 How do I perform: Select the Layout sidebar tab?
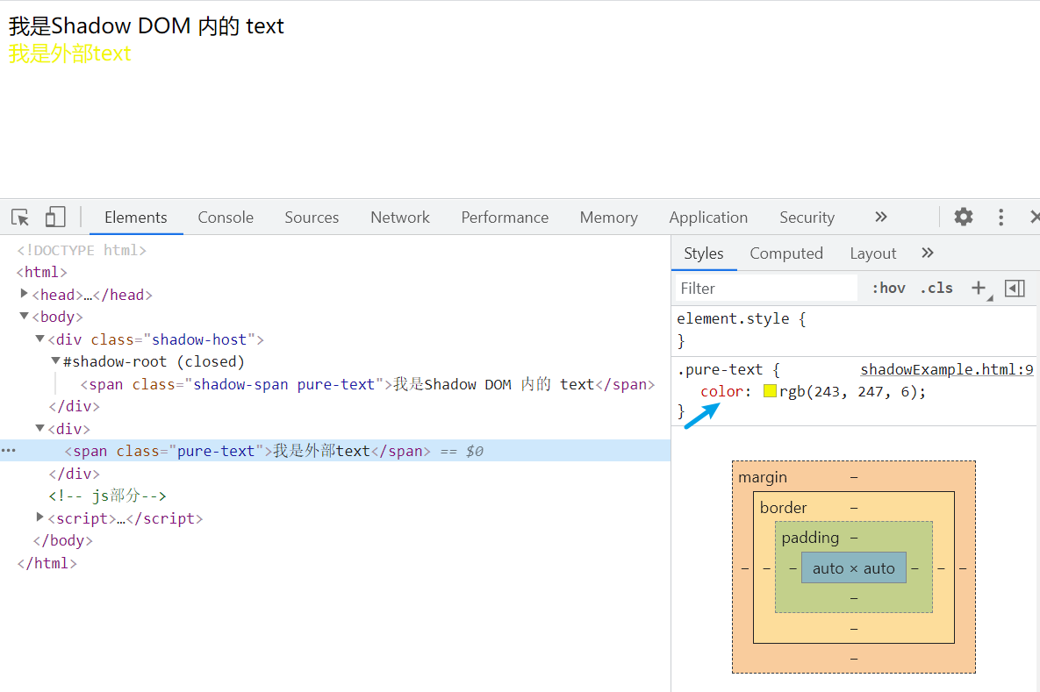pos(873,253)
